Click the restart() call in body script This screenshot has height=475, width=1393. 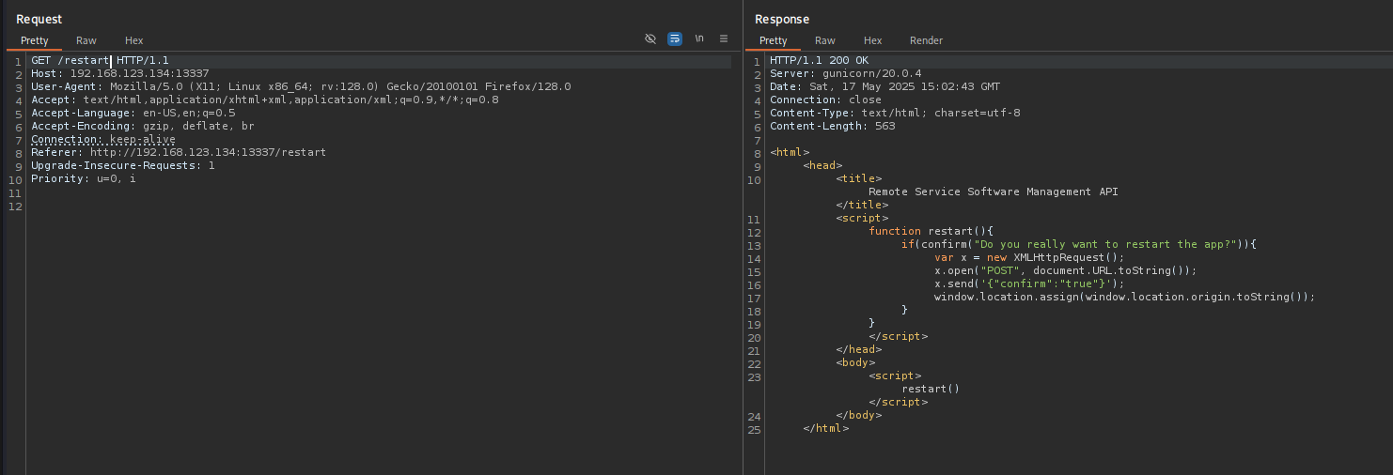(x=931, y=389)
